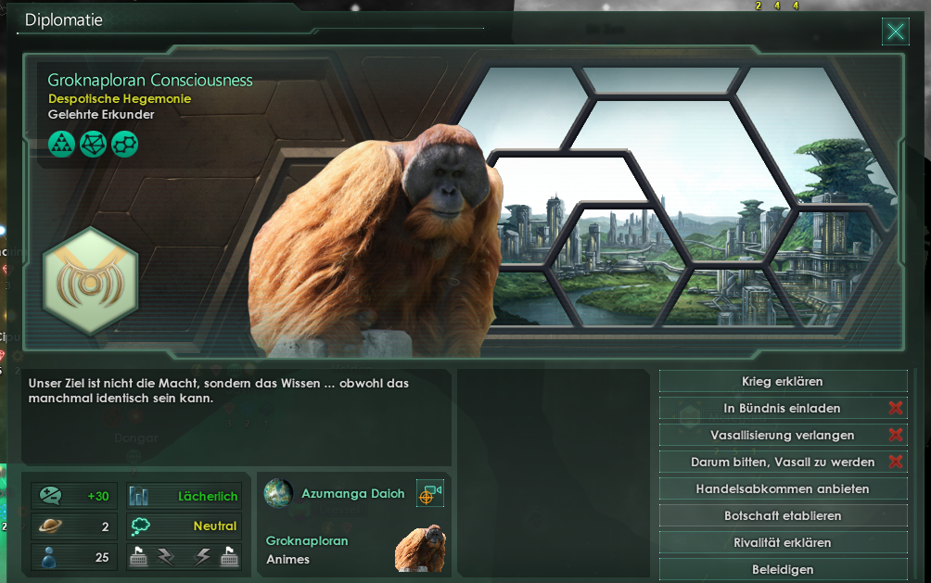Viewport: 931px width, 583px height.
Task: Go to capital Azumanga Daioh camera icon
Action: tap(430, 493)
